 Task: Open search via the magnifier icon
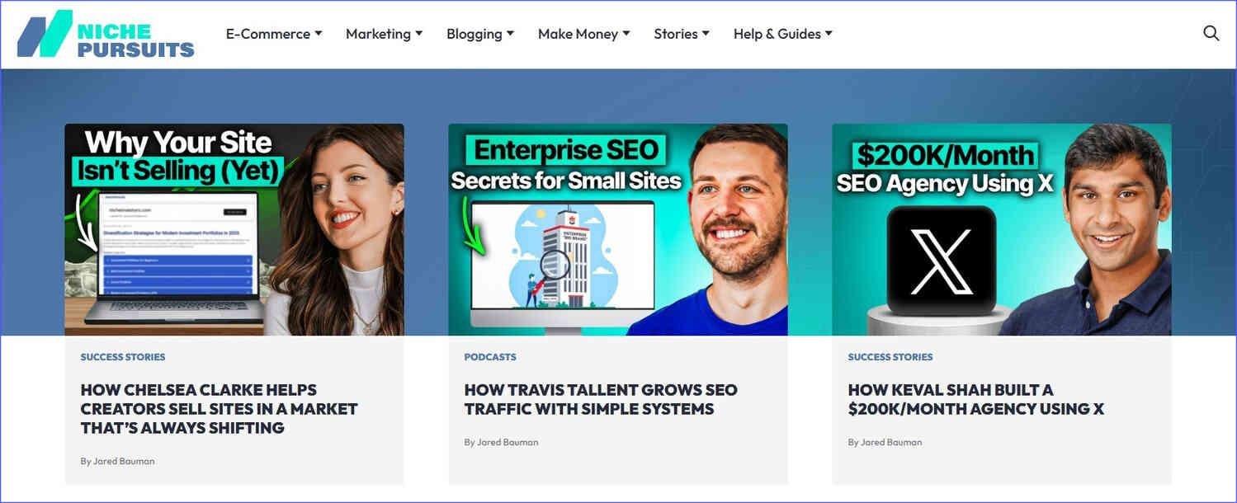[x=1210, y=33]
